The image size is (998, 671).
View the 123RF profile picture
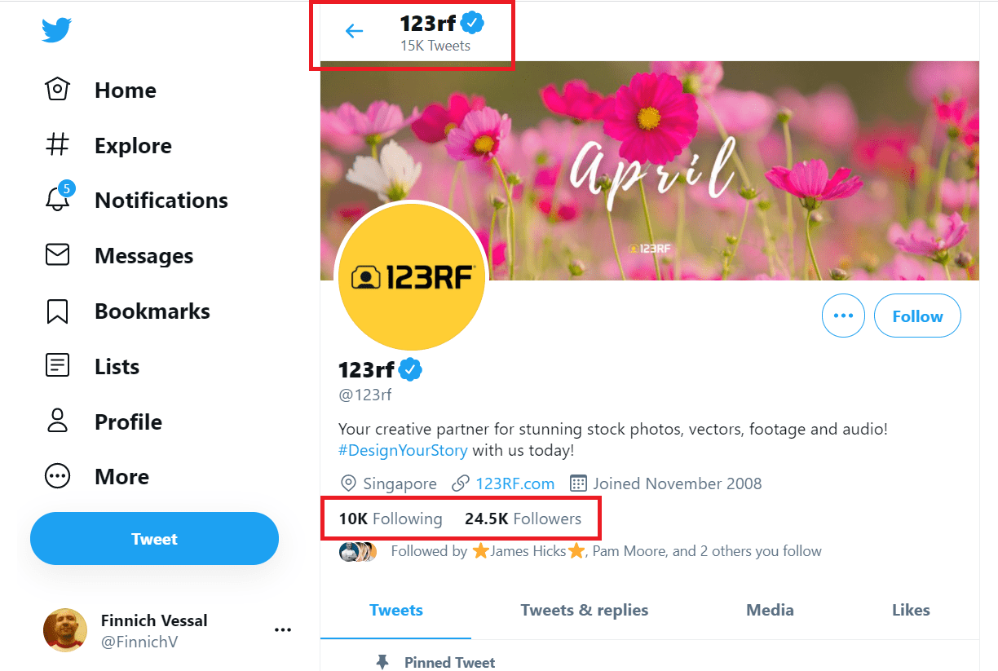pyautogui.click(x=411, y=277)
